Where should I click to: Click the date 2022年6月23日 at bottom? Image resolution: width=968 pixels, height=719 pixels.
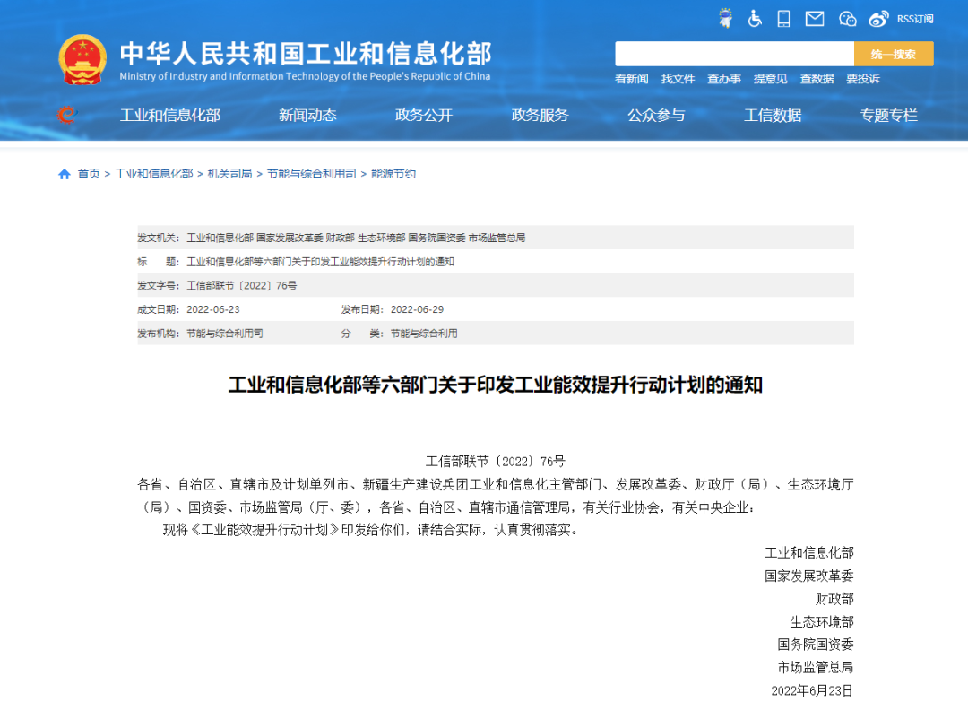click(x=812, y=690)
